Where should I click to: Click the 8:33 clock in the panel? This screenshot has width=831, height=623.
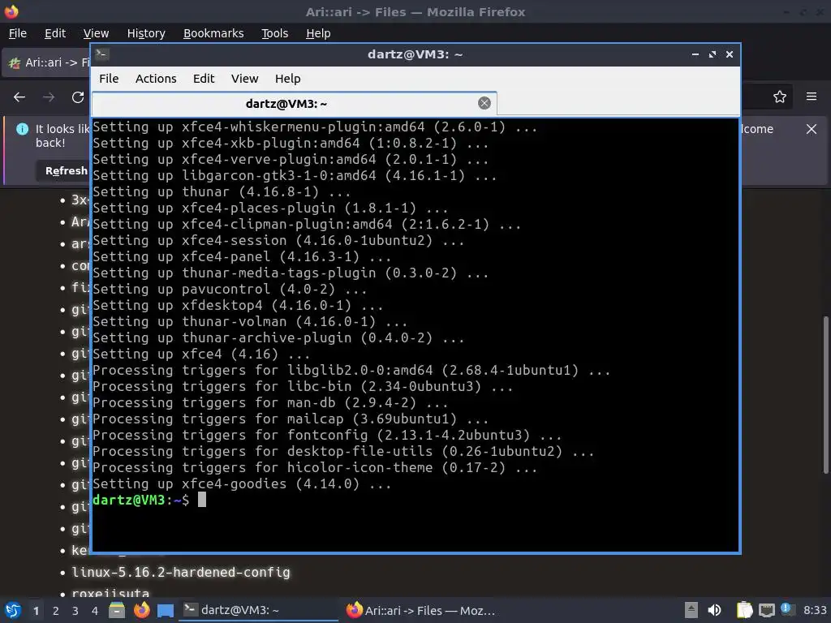coord(815,610)
